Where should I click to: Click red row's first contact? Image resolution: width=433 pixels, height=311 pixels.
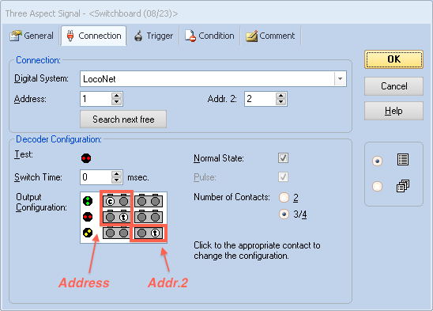(110, 217)
